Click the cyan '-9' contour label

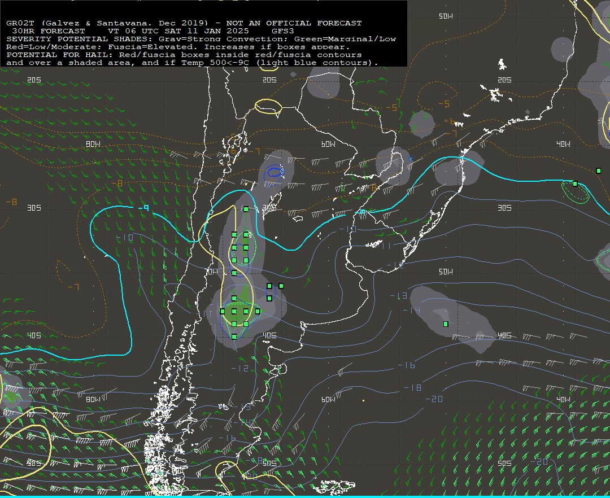pos(143,208)
